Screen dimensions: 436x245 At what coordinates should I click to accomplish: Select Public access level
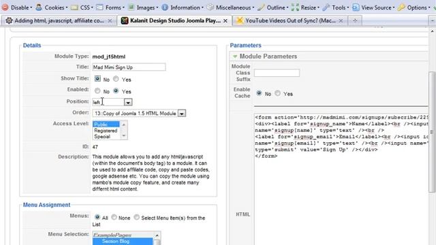click(x=106, y=125)
